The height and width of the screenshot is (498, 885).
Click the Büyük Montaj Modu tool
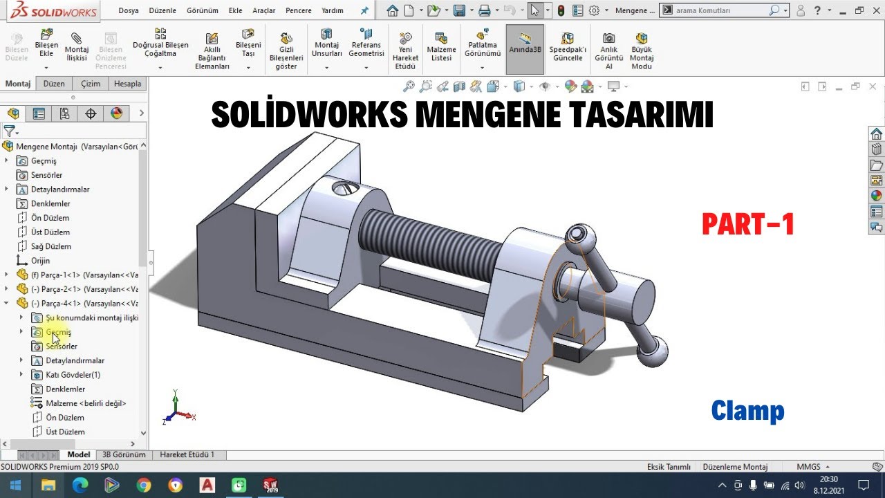click(642, 50)
